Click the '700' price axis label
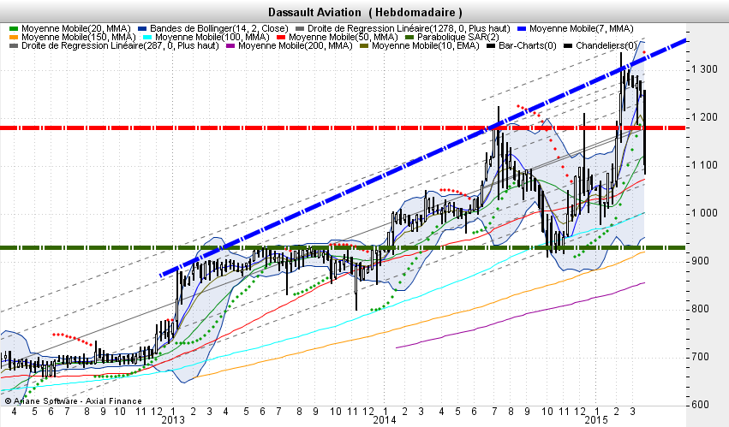Screen dimensions: 729x427 point(700,357)
